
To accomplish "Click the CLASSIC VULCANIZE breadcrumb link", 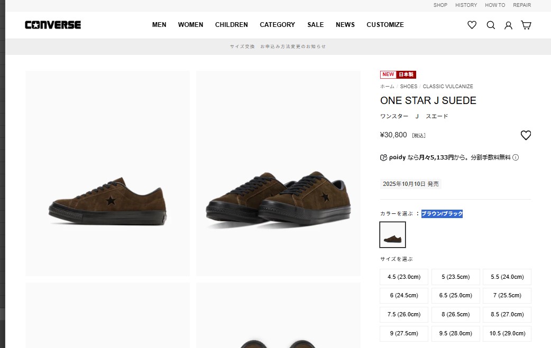I will coord(448,87).
